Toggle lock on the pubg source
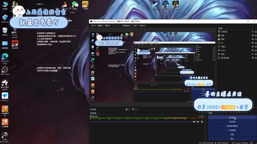This screenshot has height=144, width=257. click(x=256, y=50)
